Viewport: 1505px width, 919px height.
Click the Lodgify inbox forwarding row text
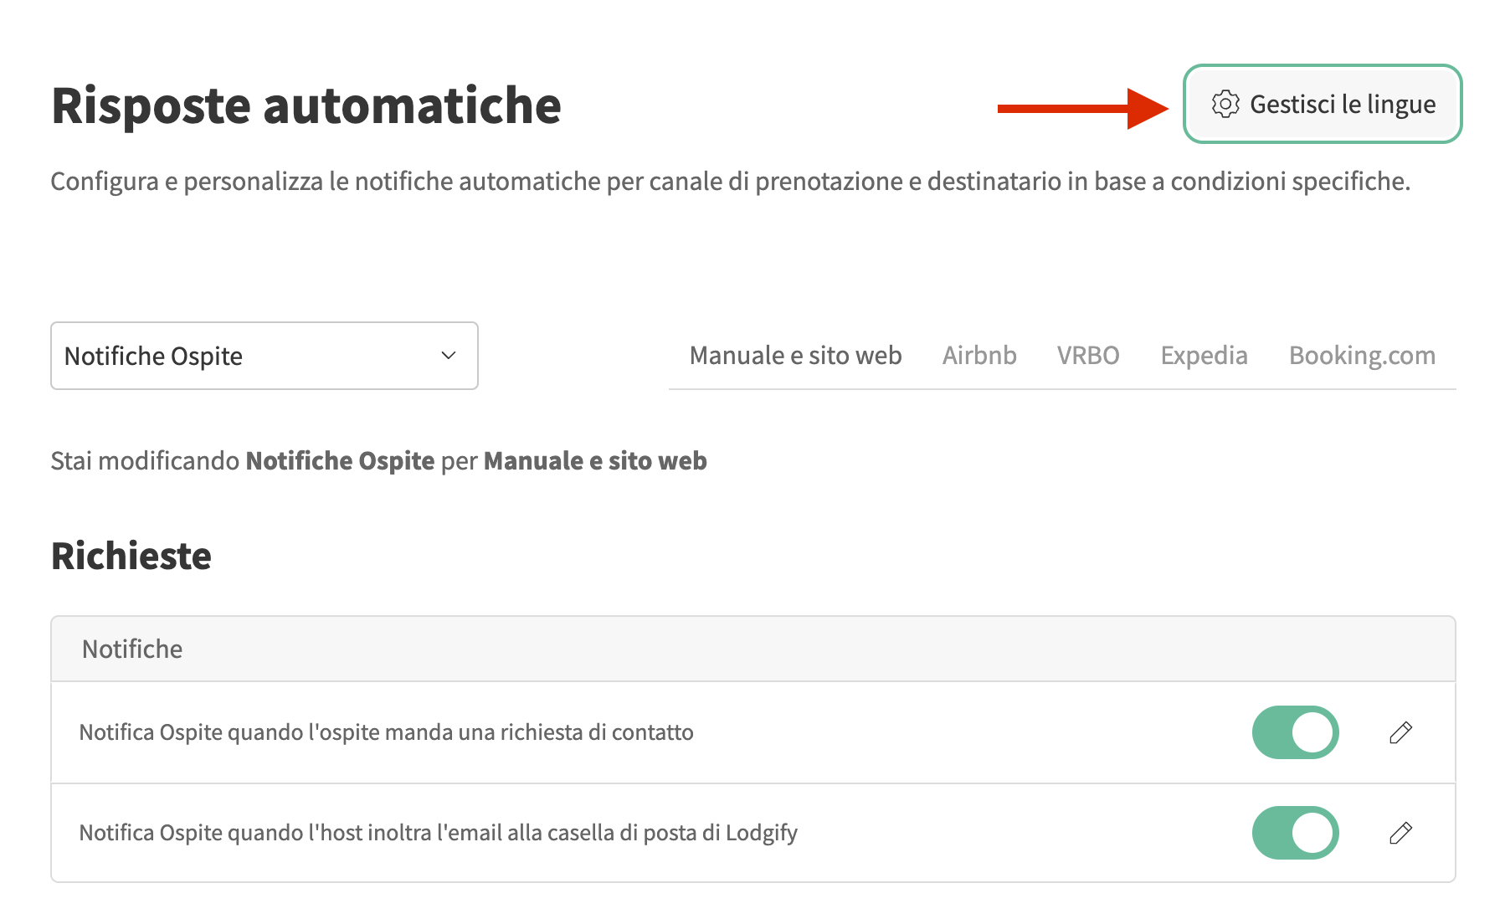438,833
